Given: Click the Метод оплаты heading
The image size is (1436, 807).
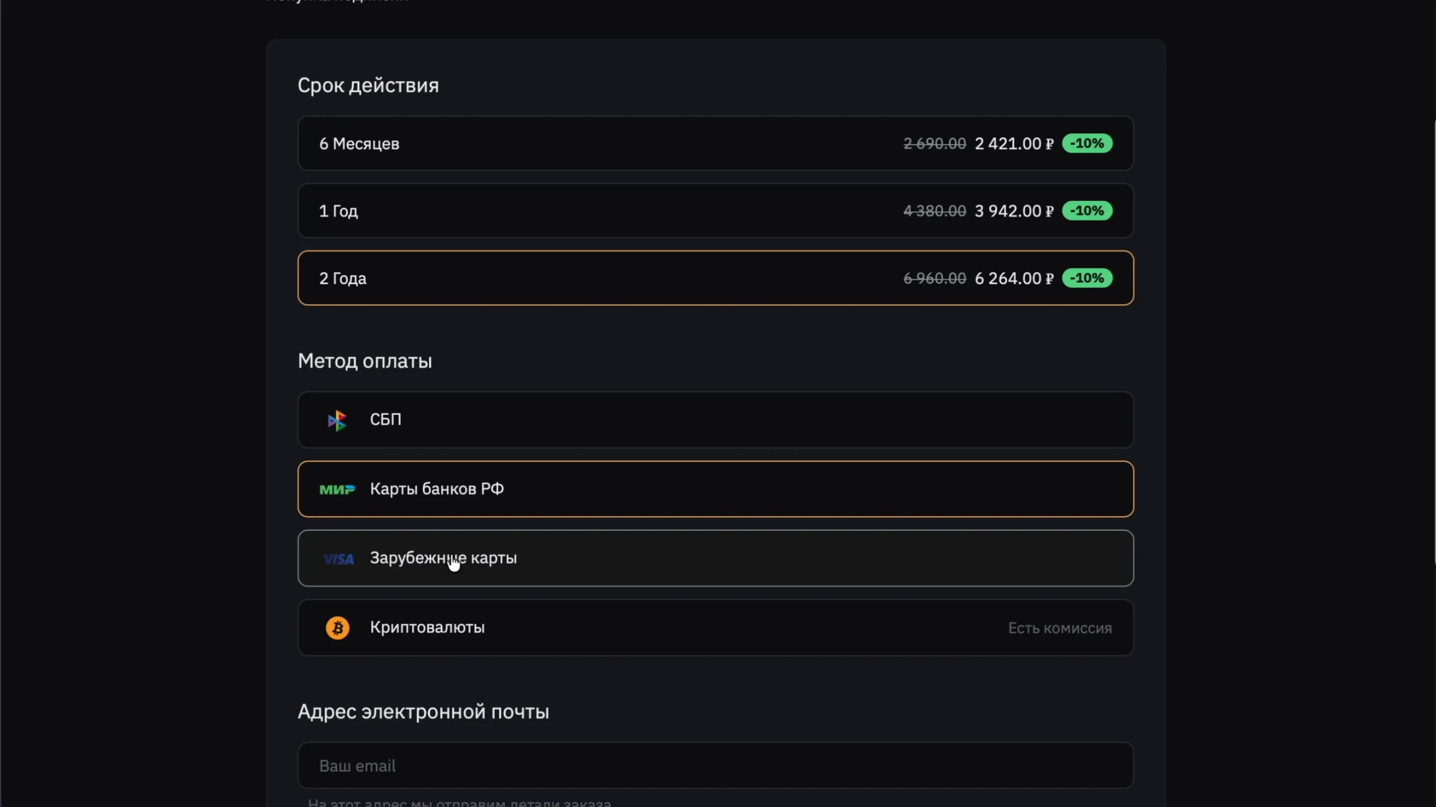Looking at the screenshot, I should coord(365,361).
